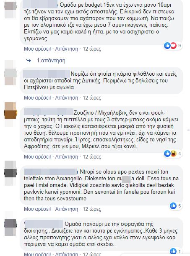Open the 12 ώρες timestamp under the Ntropi comment

point(92,209)
